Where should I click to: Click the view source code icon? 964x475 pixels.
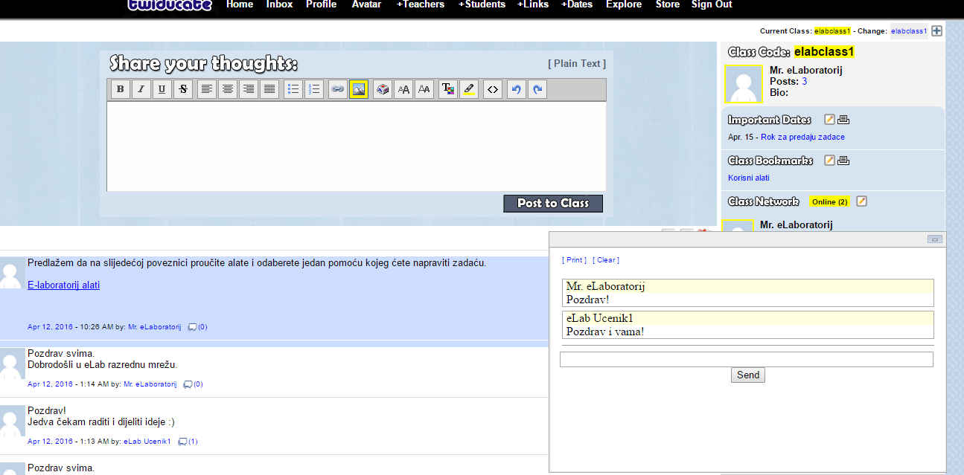pyautogui.click(x=492, y=90)
